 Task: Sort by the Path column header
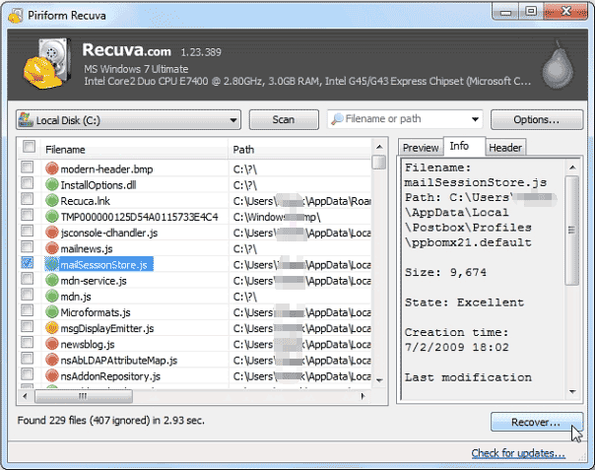(299, 150)
